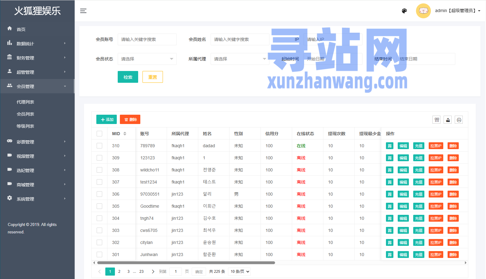Open 代理列表 submenu item
Viewport: 486px width, 279px height.
click(x=25, y=102)
